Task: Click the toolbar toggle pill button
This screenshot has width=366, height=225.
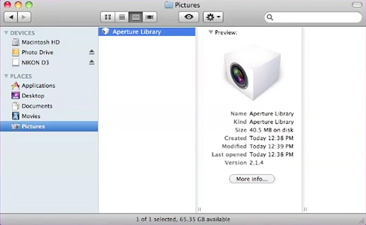Action: [x=357, y=5]
